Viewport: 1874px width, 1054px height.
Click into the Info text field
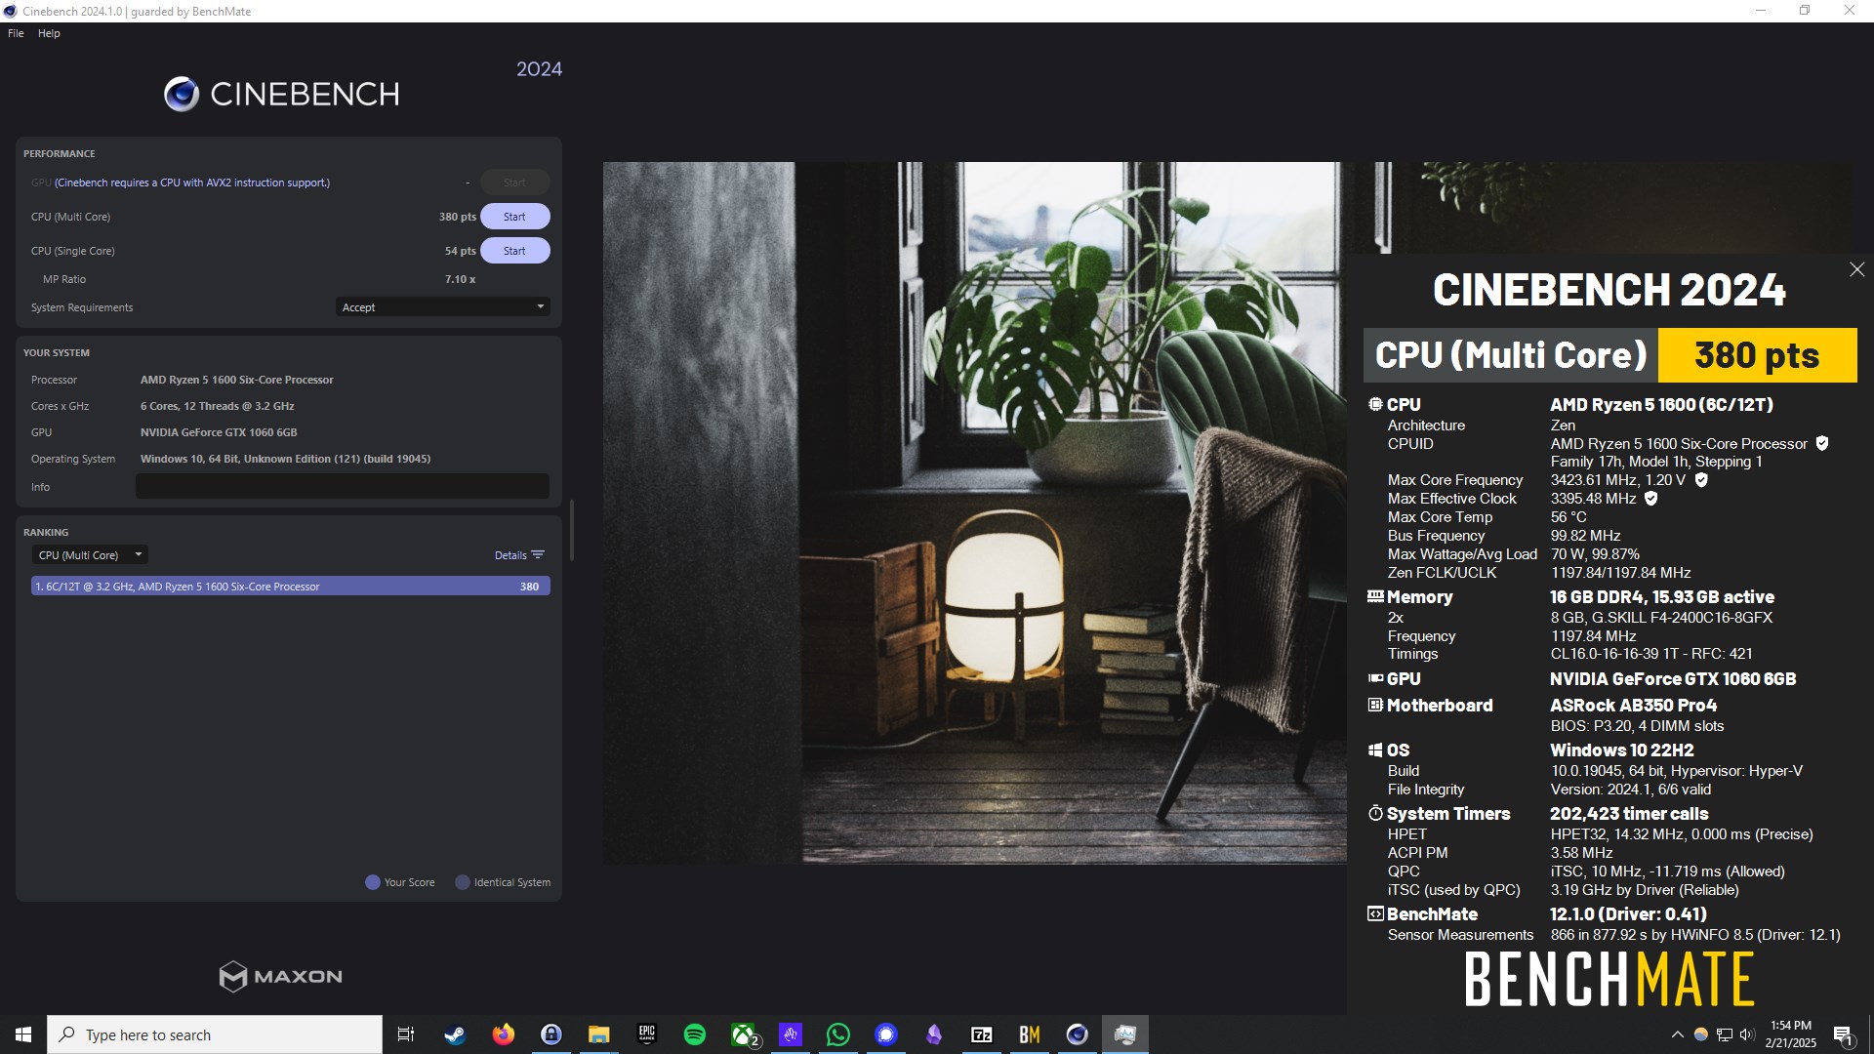tap(342, 486)
